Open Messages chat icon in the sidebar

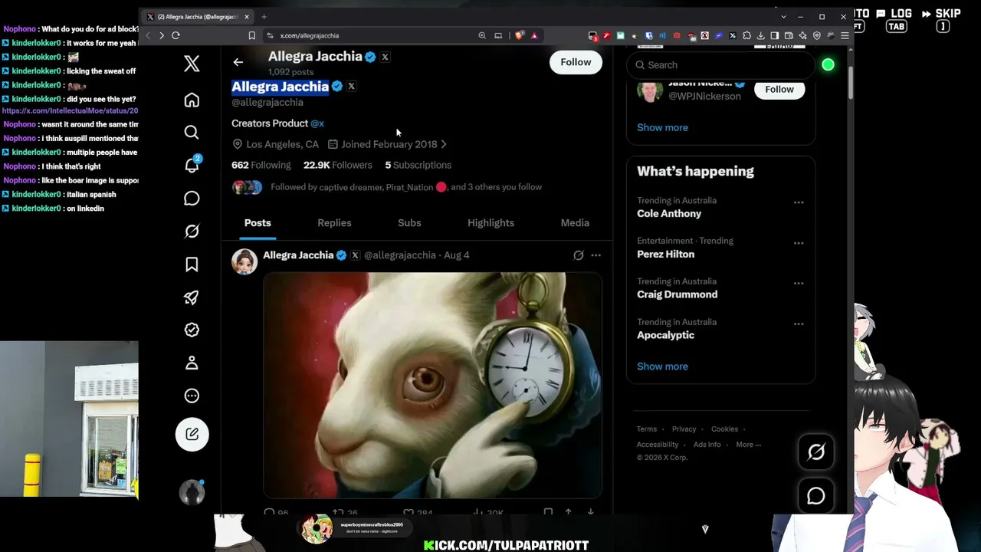[x=192, y=199]
